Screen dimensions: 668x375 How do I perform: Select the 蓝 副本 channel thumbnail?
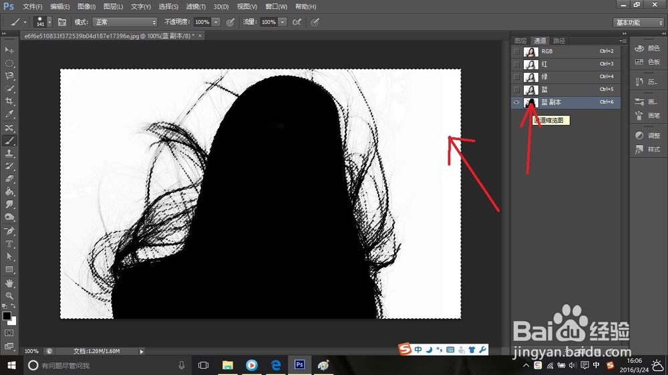click(531, 103)
